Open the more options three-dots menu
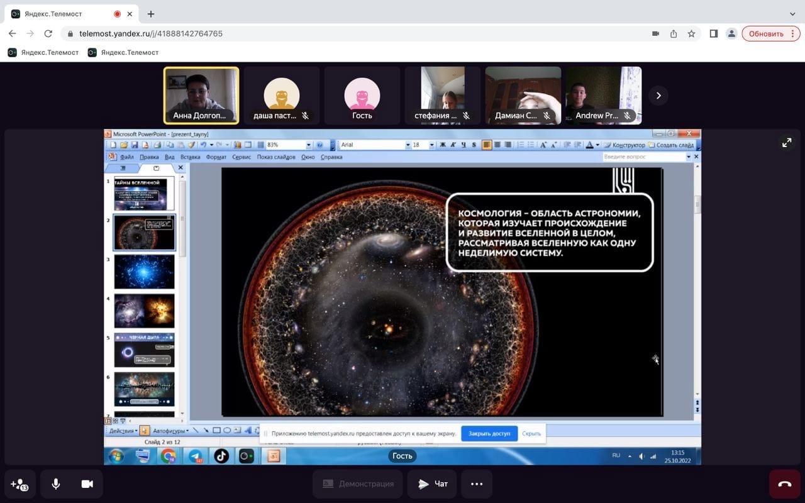This screenshot has width=805, height=503. [x=477, y=484]
